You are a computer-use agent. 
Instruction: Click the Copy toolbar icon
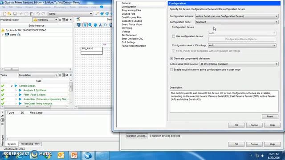point(26,14)
